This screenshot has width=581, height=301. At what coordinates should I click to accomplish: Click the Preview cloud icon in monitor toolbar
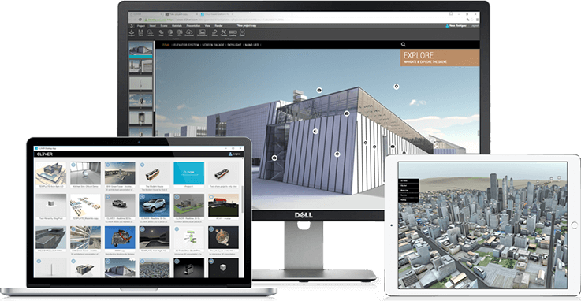(x=150, y=32)
